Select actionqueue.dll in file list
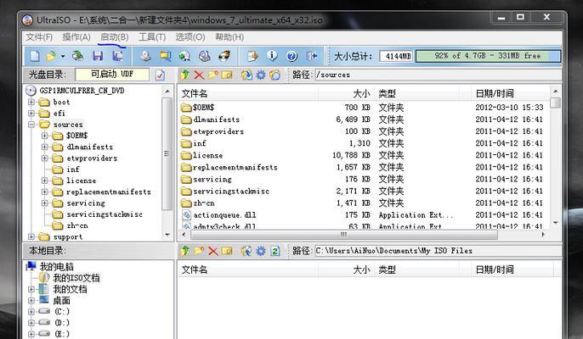 click(x=224, y=215)
